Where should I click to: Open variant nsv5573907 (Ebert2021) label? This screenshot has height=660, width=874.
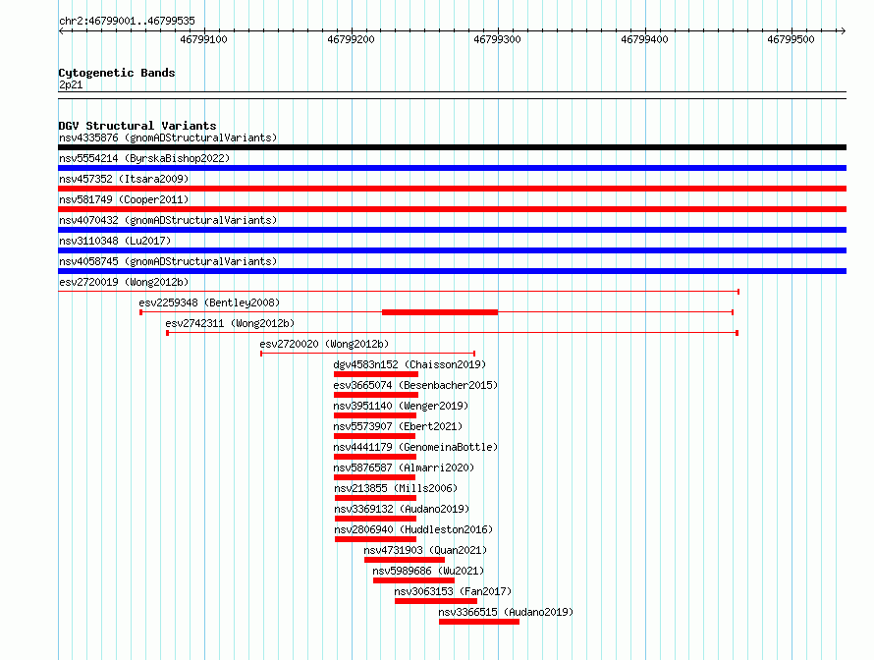(x=398, y=426)
